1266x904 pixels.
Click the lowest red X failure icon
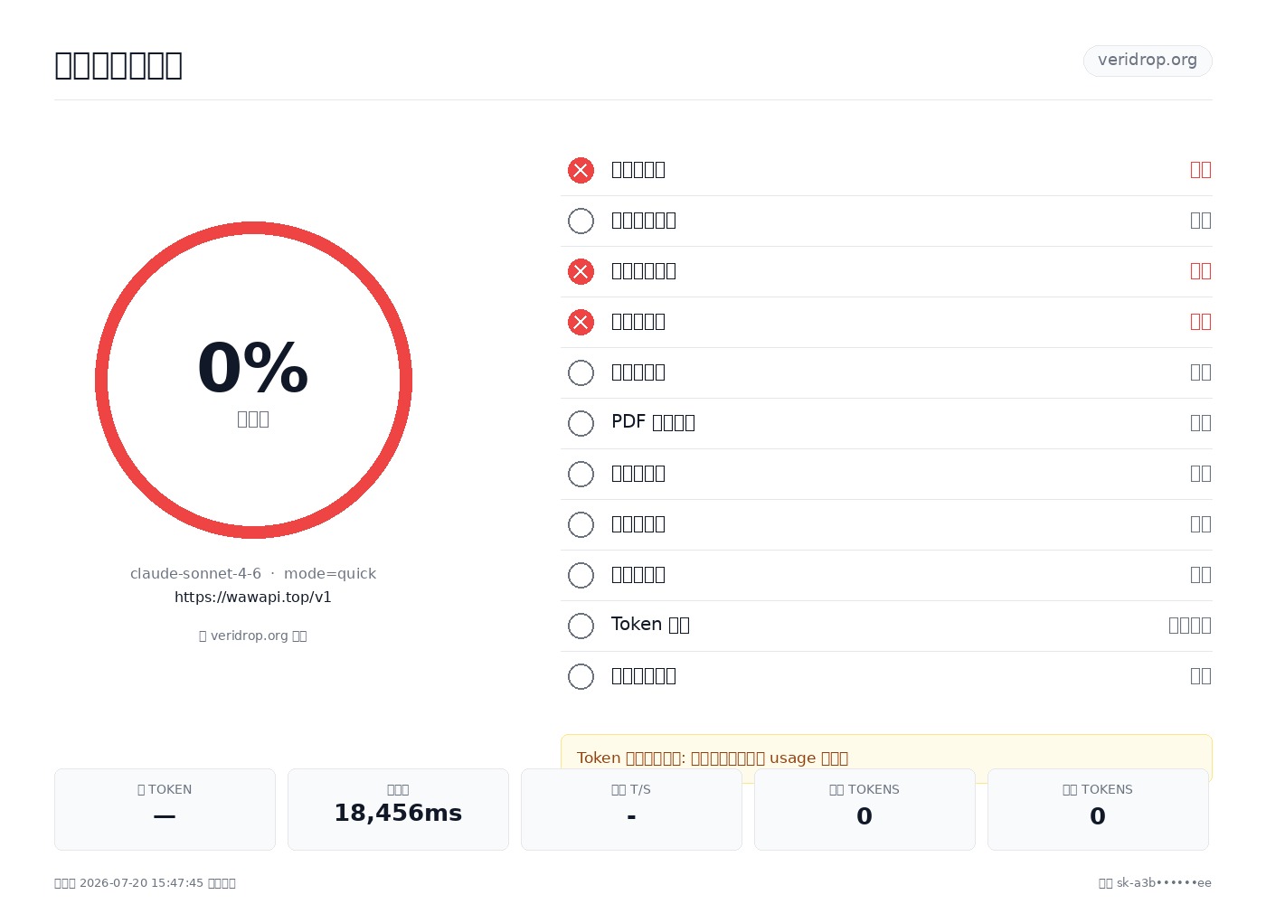581,322
